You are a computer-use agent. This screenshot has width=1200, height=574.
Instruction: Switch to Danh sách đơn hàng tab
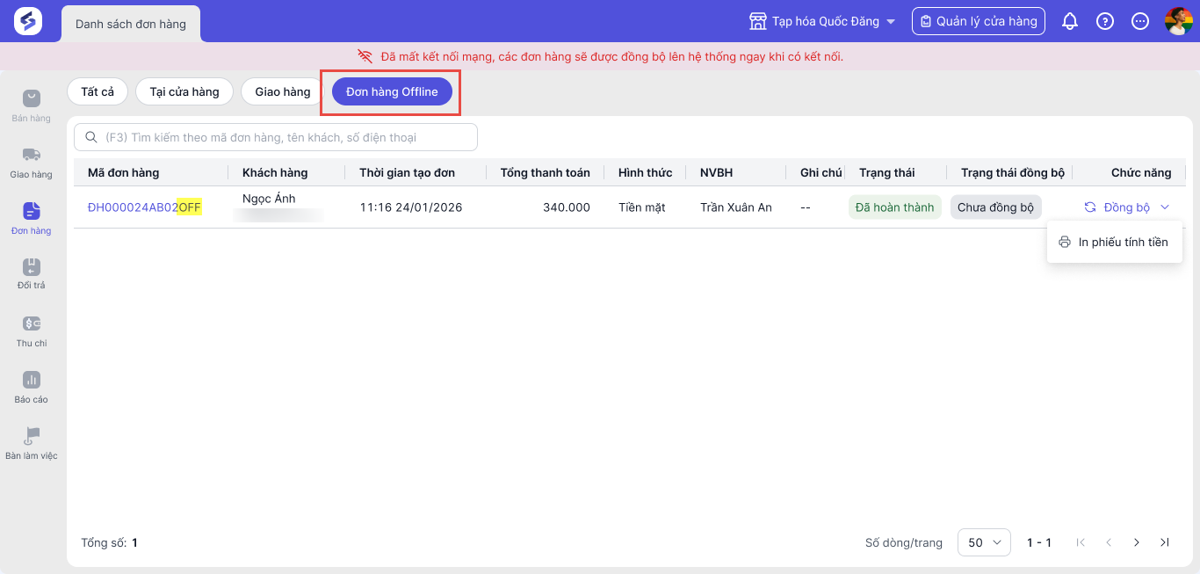coord(131,24)
